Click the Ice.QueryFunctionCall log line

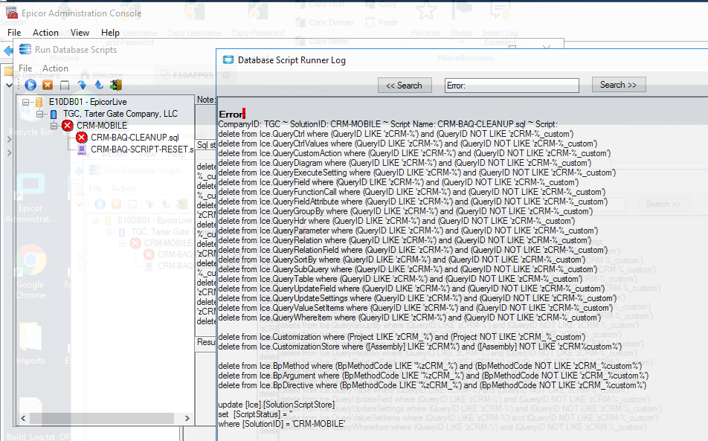(412, 192)
